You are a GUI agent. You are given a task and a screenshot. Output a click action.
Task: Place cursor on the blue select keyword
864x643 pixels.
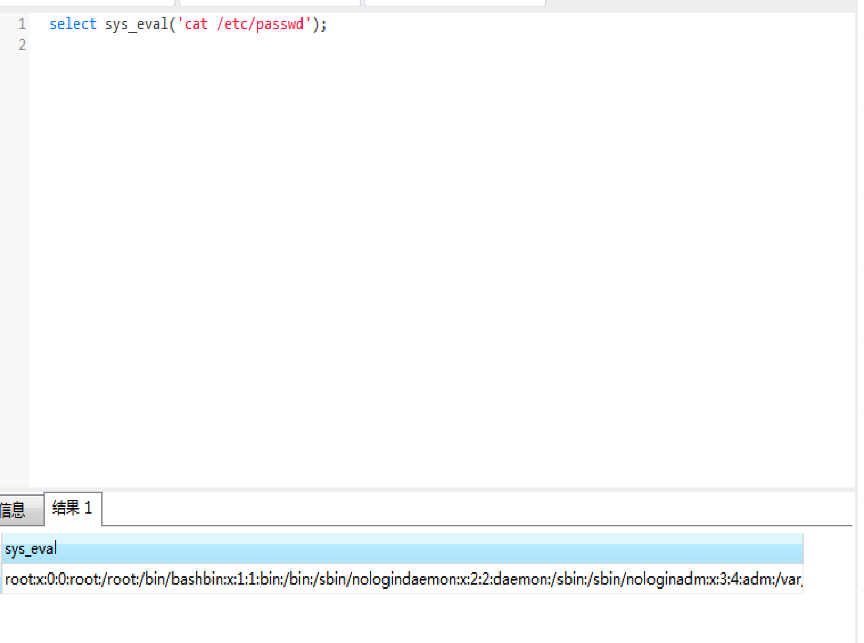[x=72, y=24]
